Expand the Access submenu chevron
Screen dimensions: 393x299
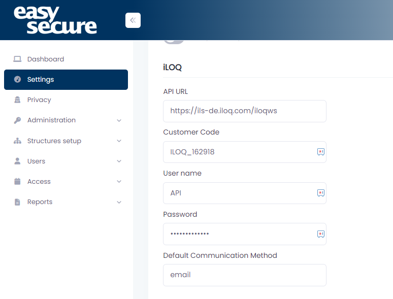point(119,181)
